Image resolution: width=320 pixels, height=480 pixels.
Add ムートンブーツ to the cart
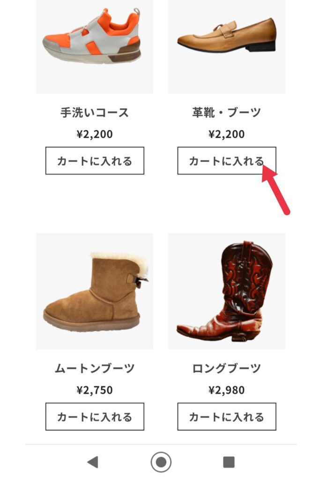tap(95, 417)
